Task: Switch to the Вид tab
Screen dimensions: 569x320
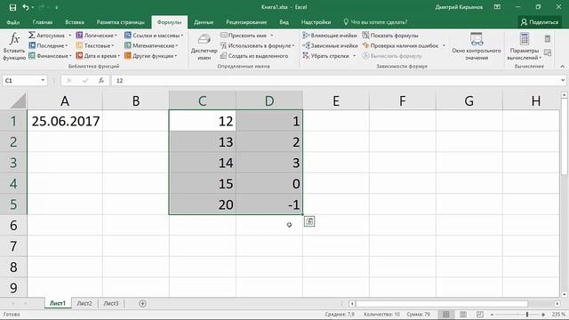Action: coord(284,22)
